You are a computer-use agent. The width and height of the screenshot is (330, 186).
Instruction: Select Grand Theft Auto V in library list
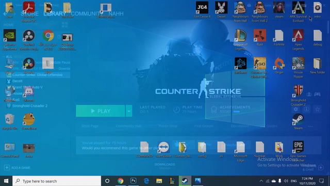(27, 87)
